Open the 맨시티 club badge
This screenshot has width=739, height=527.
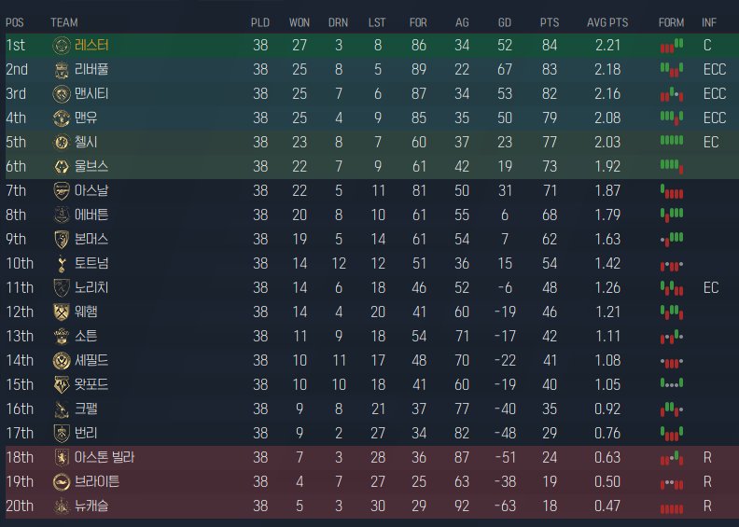pos(62,93)
